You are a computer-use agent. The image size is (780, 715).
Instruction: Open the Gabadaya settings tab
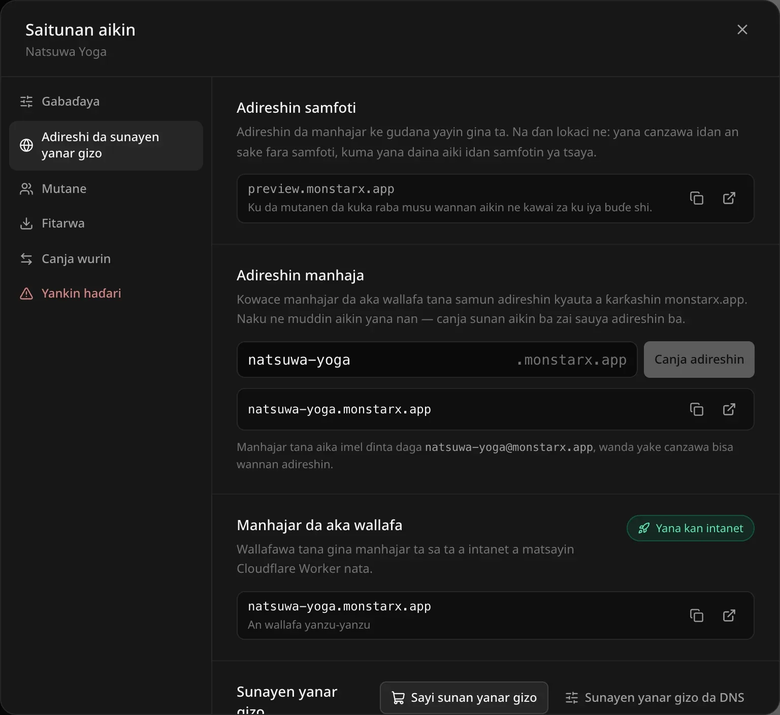point(106,102)
